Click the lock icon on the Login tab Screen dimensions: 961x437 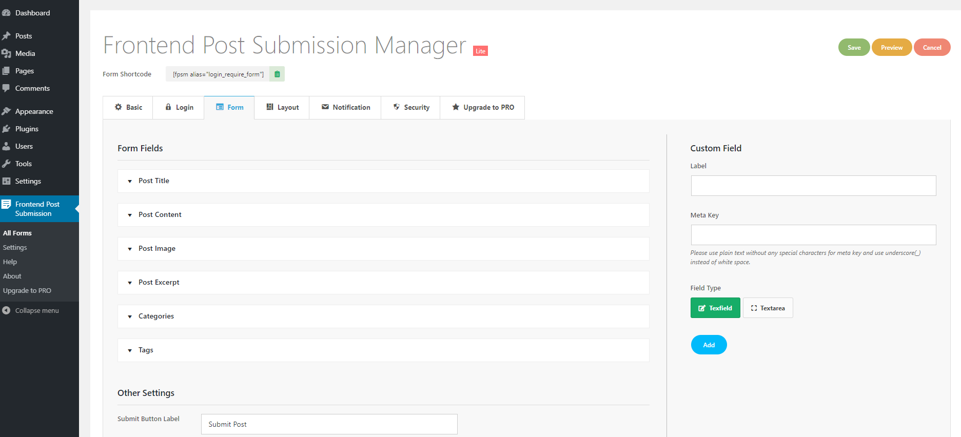168,107
